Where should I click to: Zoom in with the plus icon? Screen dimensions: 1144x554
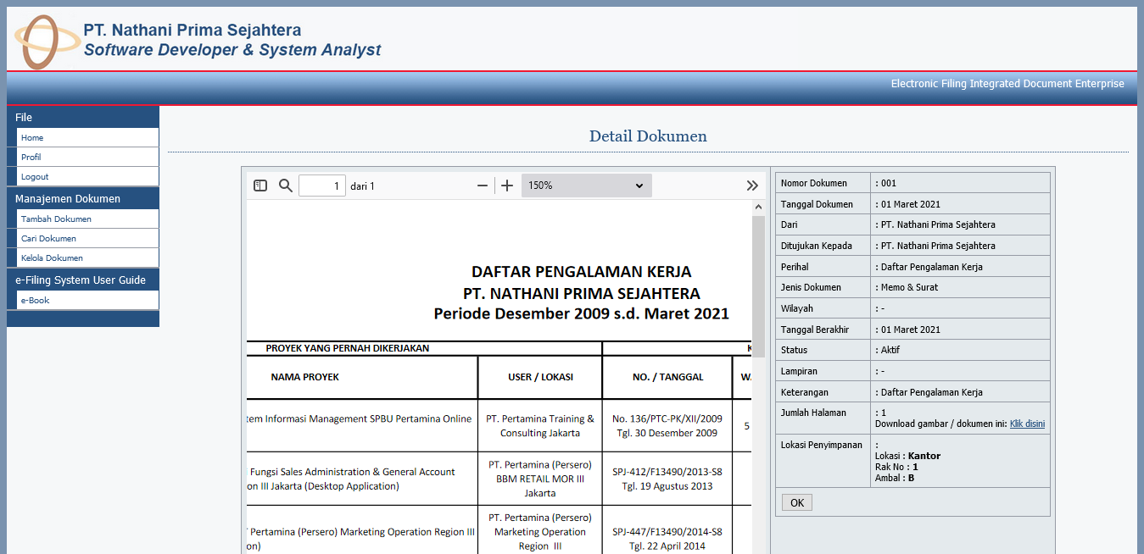coord(507,186)
